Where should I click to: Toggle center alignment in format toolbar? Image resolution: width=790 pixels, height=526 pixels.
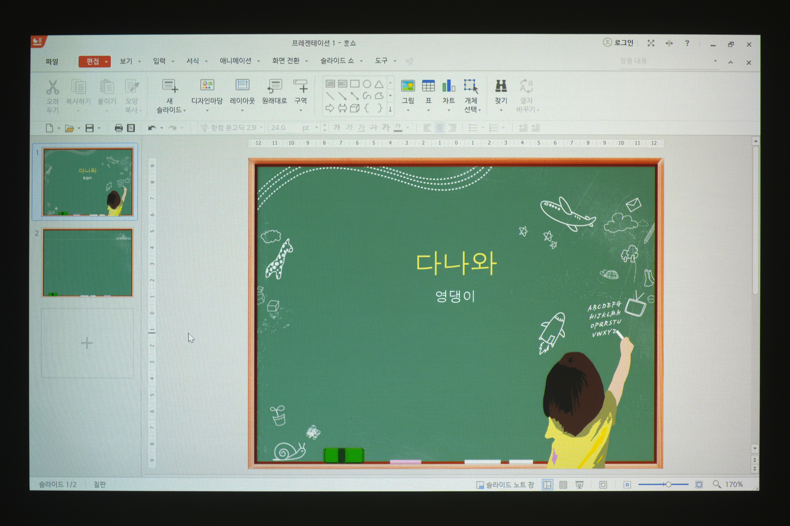coord(440,128)
